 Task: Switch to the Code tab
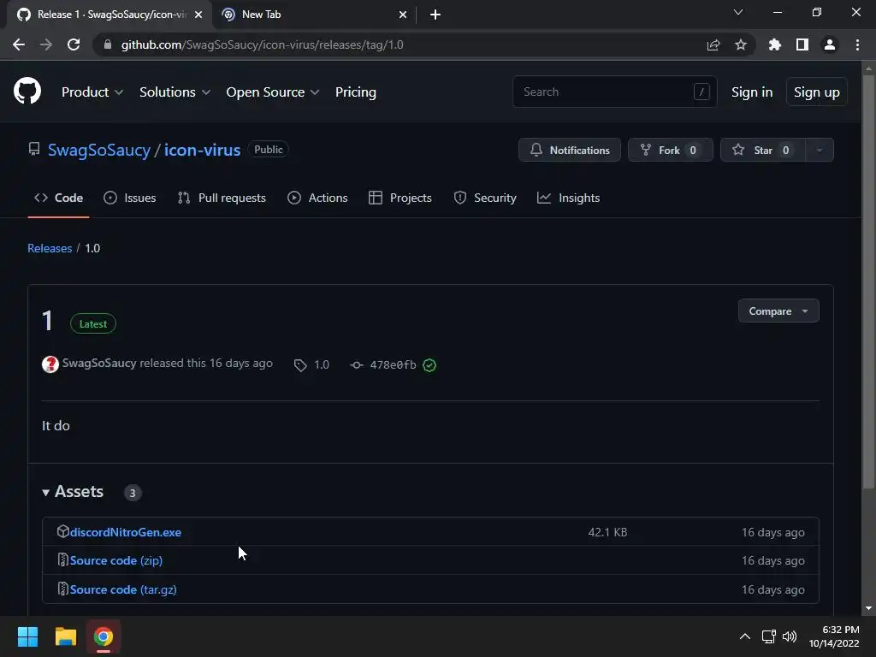click(59, 198)
